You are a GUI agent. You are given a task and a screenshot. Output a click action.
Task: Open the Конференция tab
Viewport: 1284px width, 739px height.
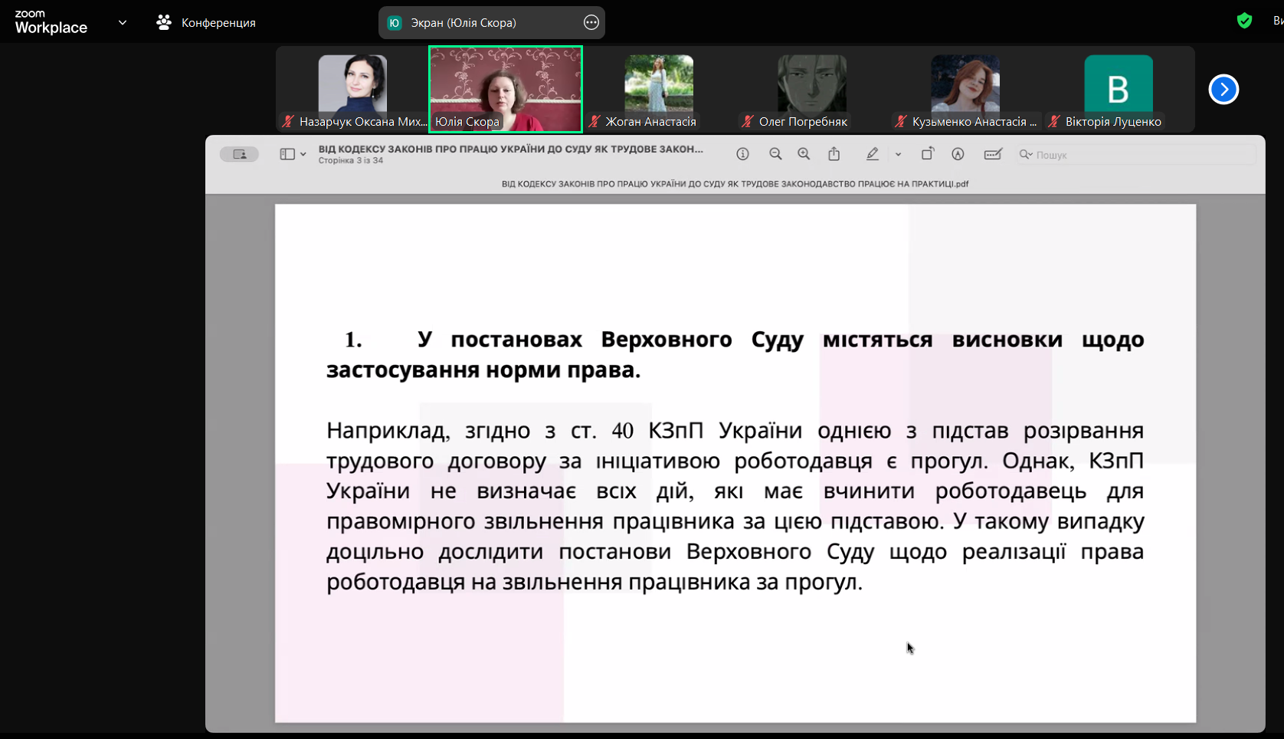pyautogui.click(x=206, y=22)
